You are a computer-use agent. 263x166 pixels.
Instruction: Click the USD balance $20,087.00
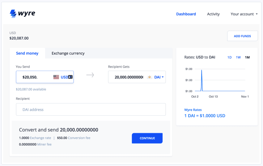pos(19,38)
